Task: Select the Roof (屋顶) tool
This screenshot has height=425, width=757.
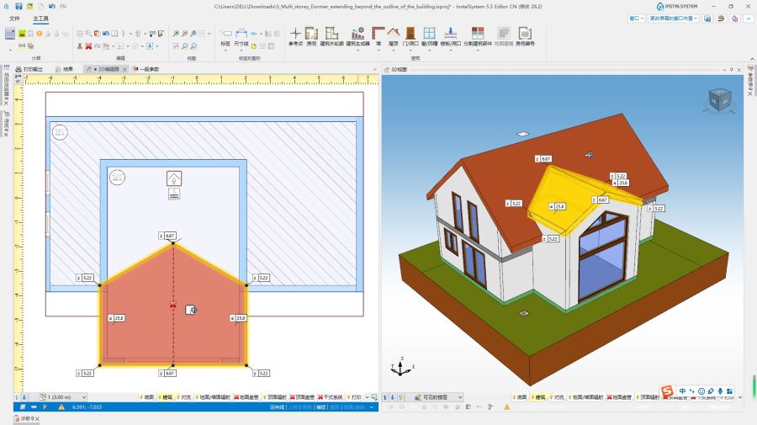Action: pyautogui.click(x=392, y=35)
